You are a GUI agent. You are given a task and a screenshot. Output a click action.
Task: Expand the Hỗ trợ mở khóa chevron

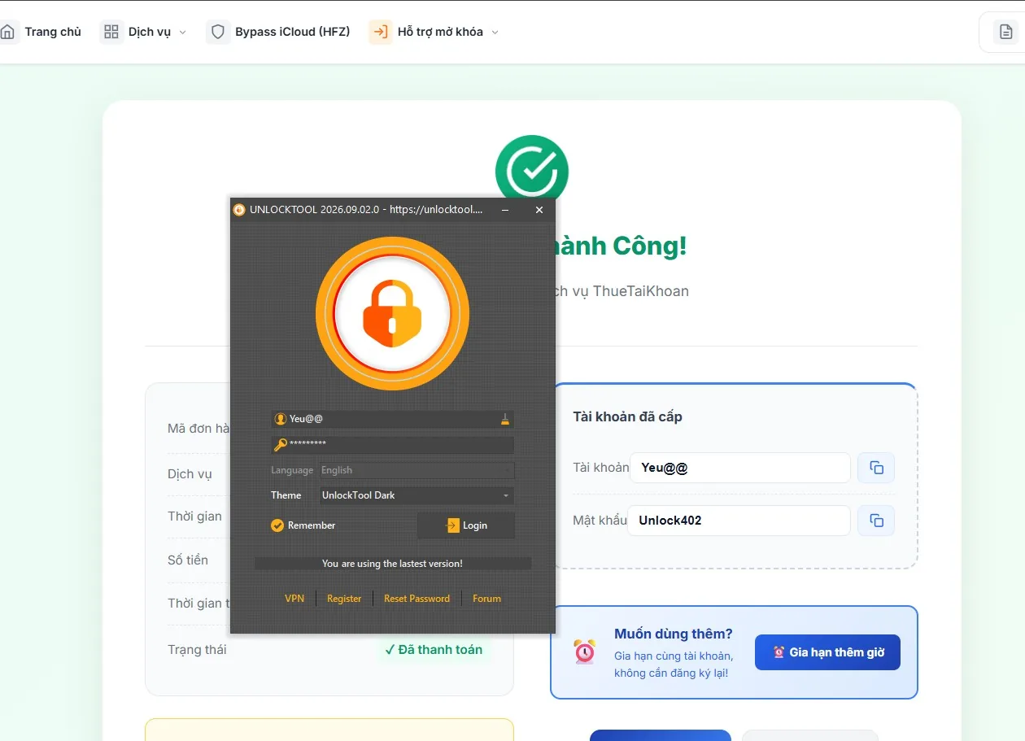(495, 33)
